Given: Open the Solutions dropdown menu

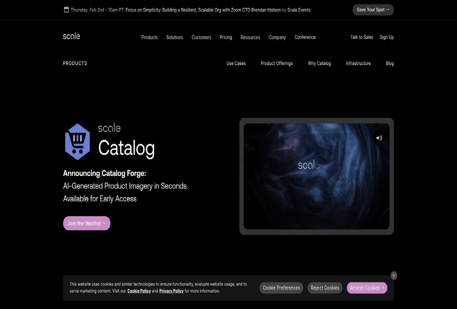Looking at the screenshot, I should 175,37.
